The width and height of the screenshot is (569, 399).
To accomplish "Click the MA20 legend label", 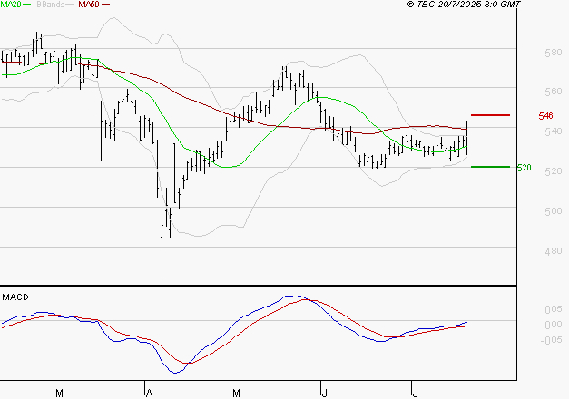I will pos(11,5).
